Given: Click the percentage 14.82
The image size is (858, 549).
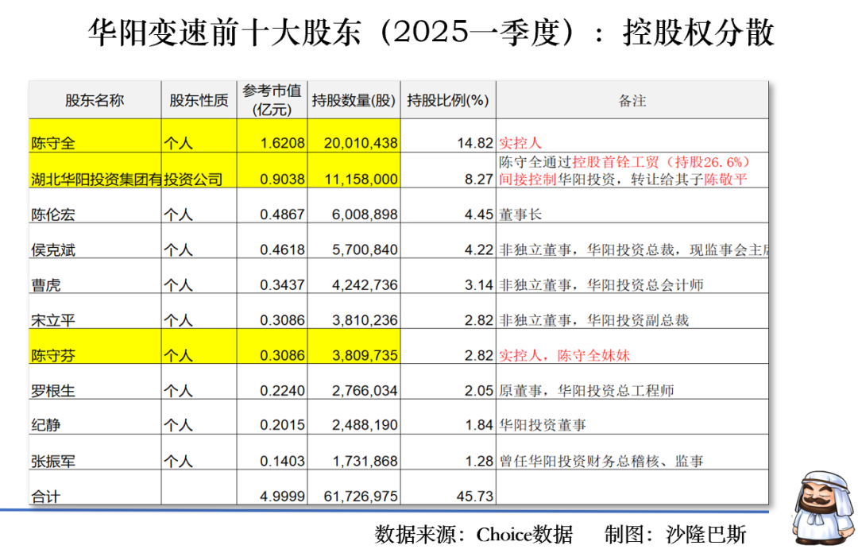Looking at the screenshot, I should (x=475, y=144).
